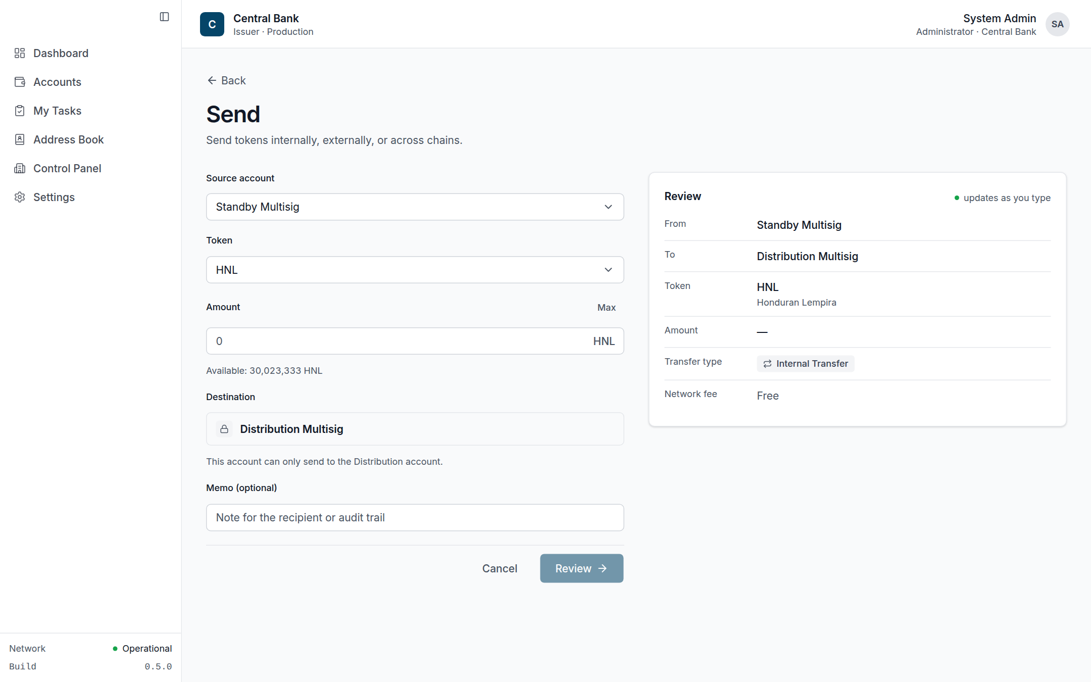
Task: Click 'Distribution Multisig' in the Review panel
Action: [x=807, y=256]
